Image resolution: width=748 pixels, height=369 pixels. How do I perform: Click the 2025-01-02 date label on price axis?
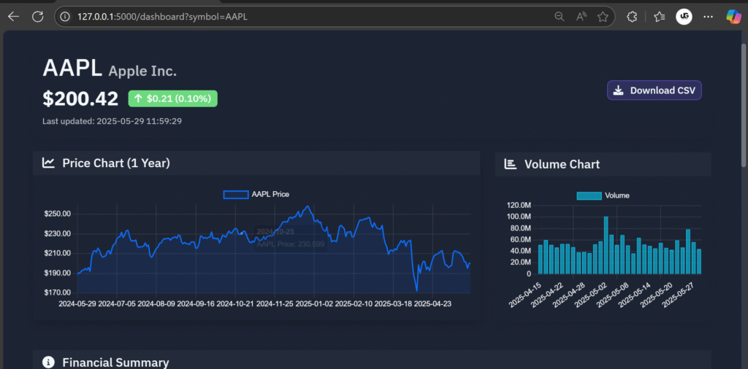tap(314, 303)
